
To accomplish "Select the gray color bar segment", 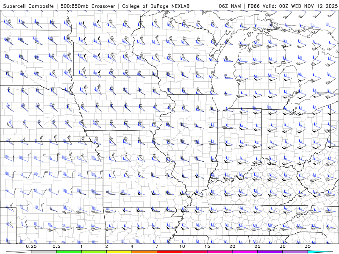I will tap(44, 252).
